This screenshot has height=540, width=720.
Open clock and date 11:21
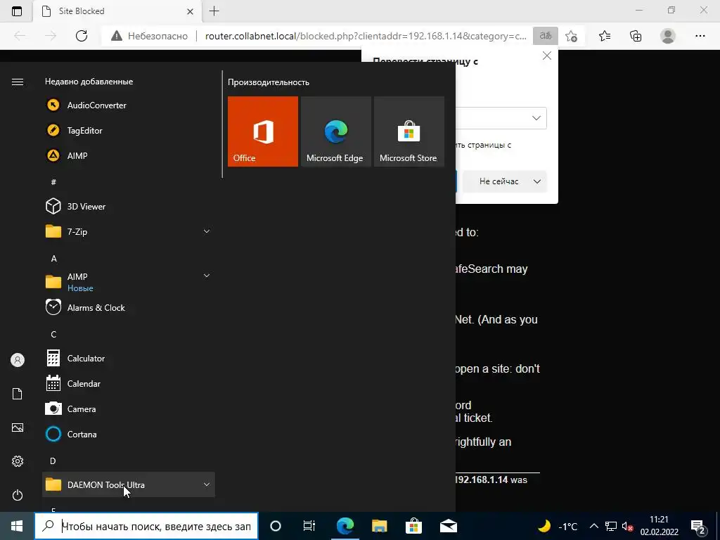tap(660, 526)
